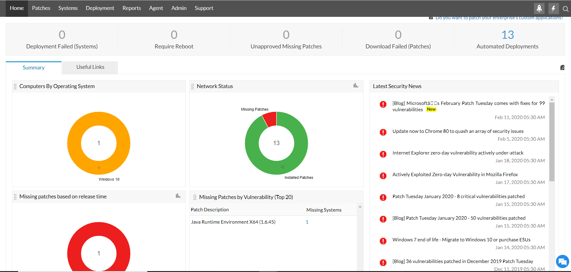The image size is (571, 272).
Task: Open the 13 Automated Deployments count
Action: pyautogui.click(x=508, y=35)
